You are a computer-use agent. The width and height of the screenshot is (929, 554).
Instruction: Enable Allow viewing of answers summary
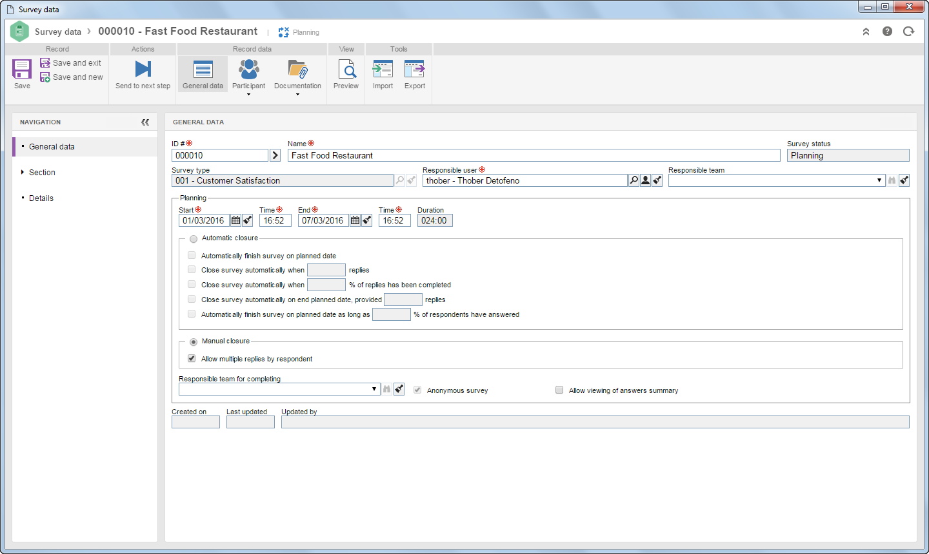tap(559, 390)
